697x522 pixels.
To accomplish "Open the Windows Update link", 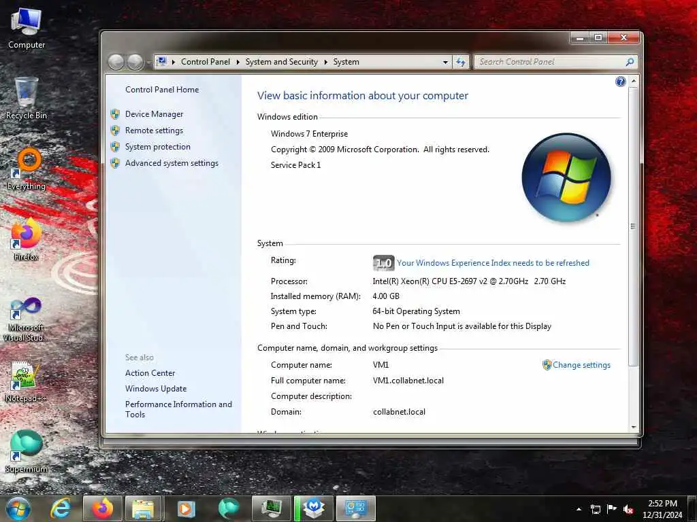I will [156, 389].
